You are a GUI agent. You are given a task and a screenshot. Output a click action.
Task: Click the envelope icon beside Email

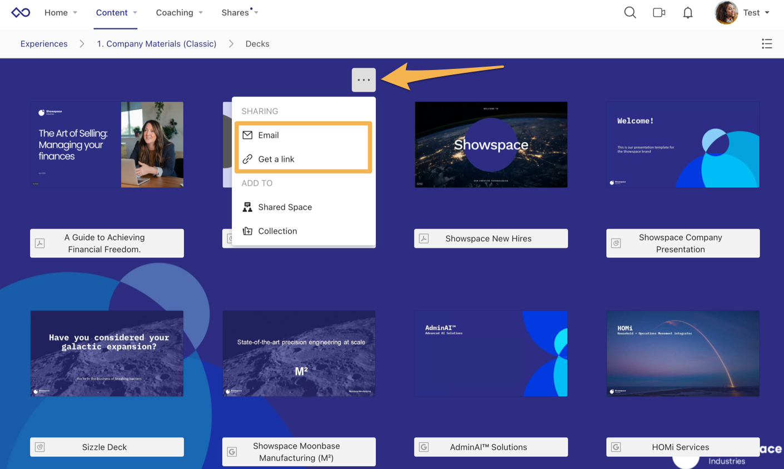pos(246,134)
